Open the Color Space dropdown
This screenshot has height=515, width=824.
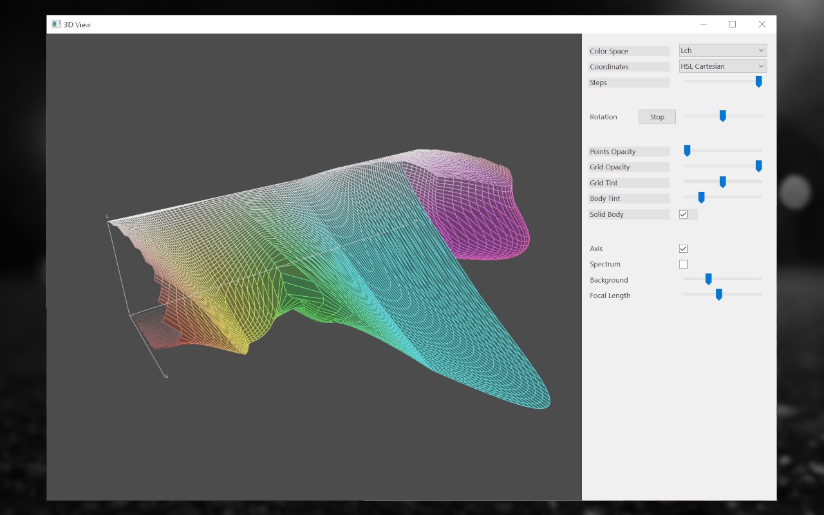[x=722, y=50]
